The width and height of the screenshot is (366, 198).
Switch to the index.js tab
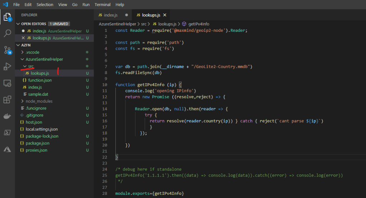tap(110, 15)
